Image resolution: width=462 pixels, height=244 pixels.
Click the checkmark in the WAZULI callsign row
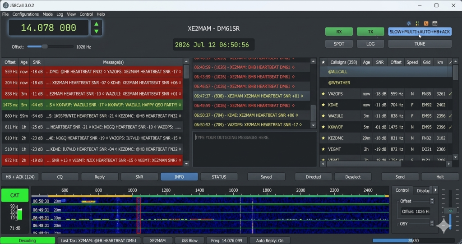click(450, 116)
